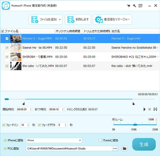The height and width of the screenshot is (156, 160).
Task: Click the Aiseesoft music note app logo
Action: [x=6, y=6]
